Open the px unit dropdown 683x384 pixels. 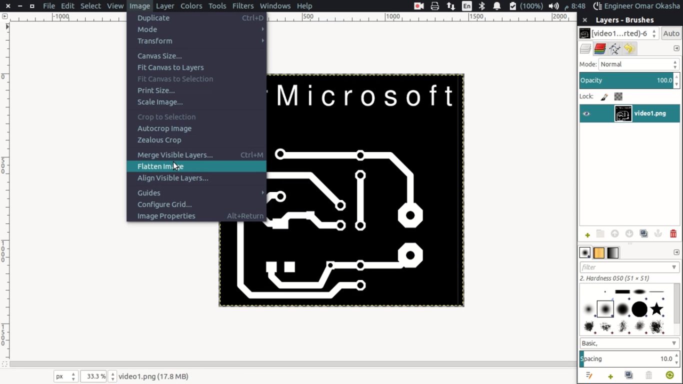(65, 376)
